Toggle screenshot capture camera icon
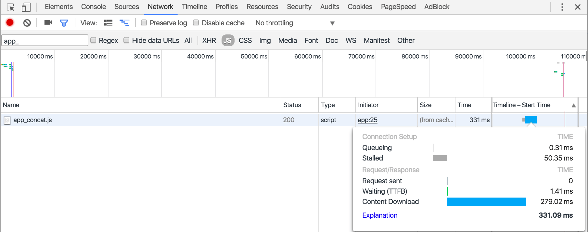This screenshot has width=588, height=232. tap(48, 22)
